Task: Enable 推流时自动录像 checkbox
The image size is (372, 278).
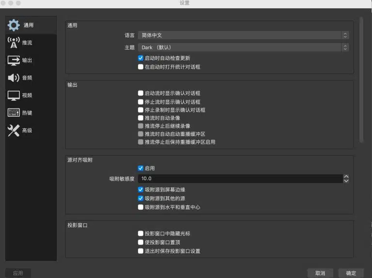Action: point(140,118)
